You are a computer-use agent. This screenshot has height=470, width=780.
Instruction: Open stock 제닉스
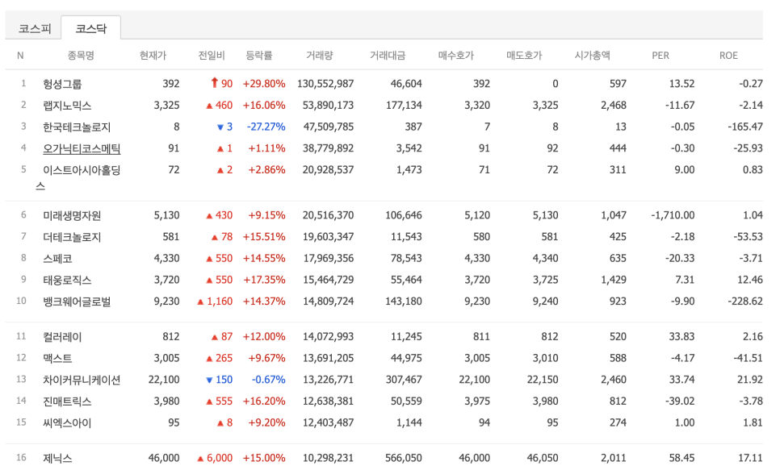(57, 458)
